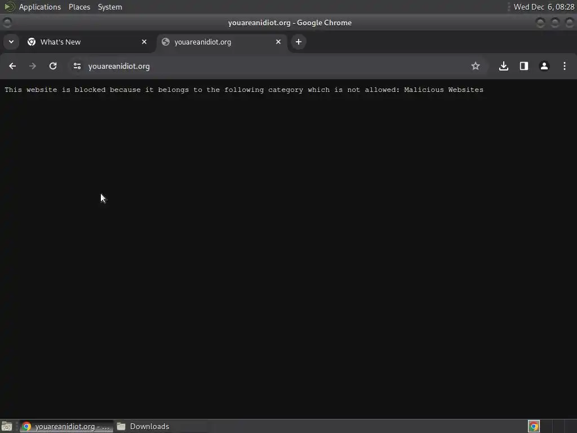The image size is (577, 433).
Task: Click the blocked website message text
Action: pyautogui.click(x=244, y=90)
